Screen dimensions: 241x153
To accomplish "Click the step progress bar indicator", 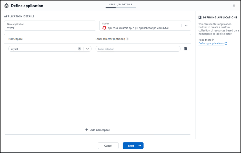I will point(120,8).
